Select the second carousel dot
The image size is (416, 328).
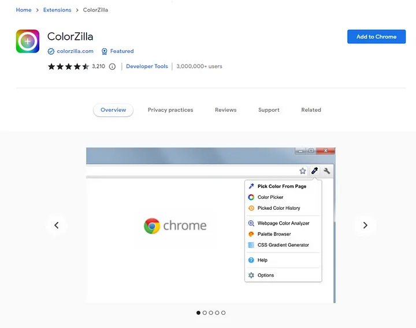(205, 312)
